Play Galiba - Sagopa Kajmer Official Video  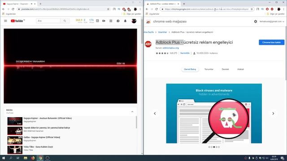coord(42,137)
